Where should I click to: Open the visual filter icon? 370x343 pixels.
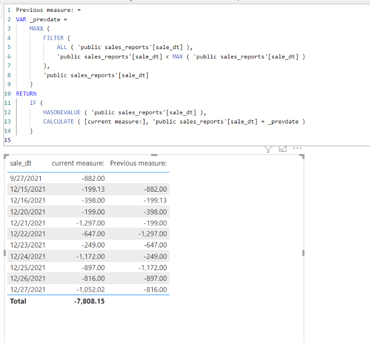(268, 149)
